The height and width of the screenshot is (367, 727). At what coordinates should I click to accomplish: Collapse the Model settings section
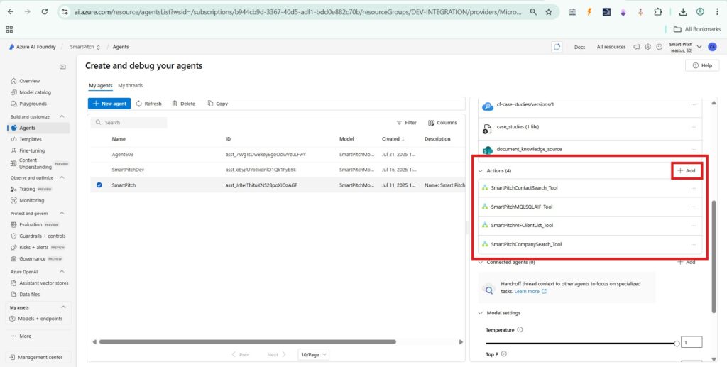coord(480,313)
